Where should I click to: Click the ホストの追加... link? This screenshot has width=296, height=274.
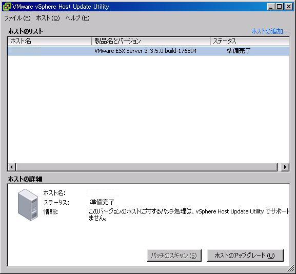coord(270,31)
